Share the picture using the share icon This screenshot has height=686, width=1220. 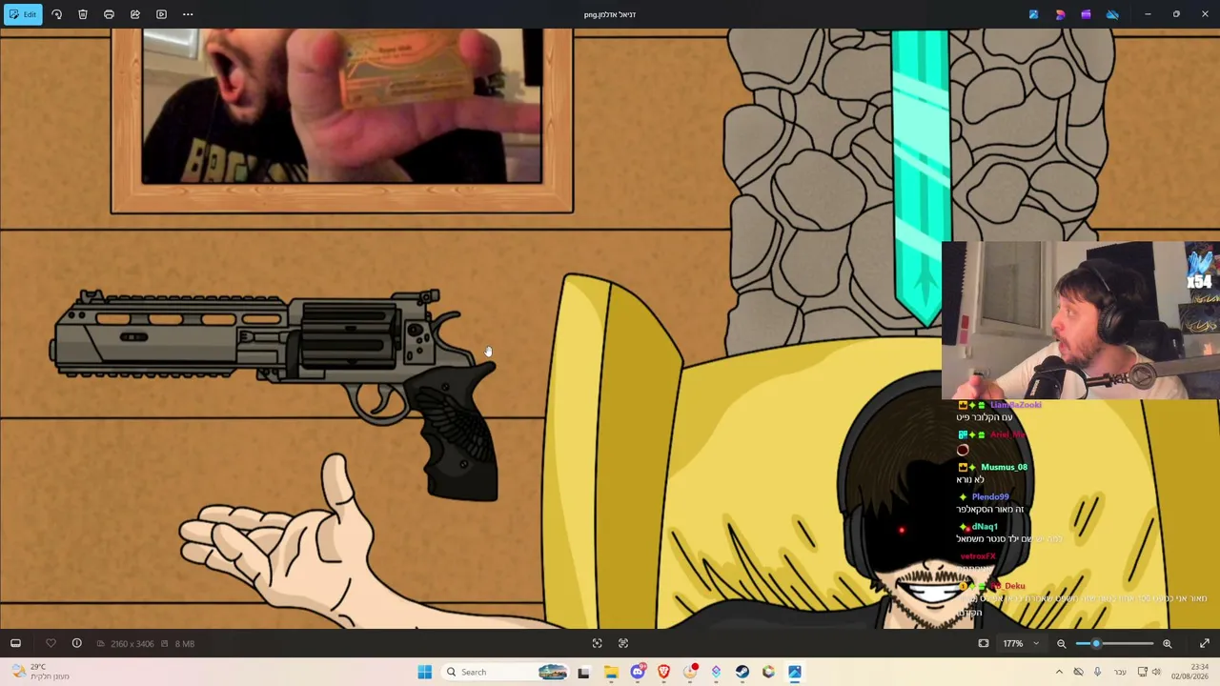(x=135, y=14)
